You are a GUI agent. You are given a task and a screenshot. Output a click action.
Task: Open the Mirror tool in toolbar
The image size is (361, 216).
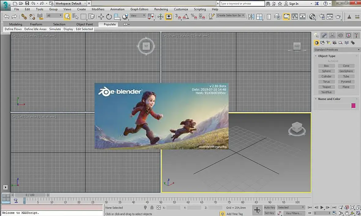251,16
